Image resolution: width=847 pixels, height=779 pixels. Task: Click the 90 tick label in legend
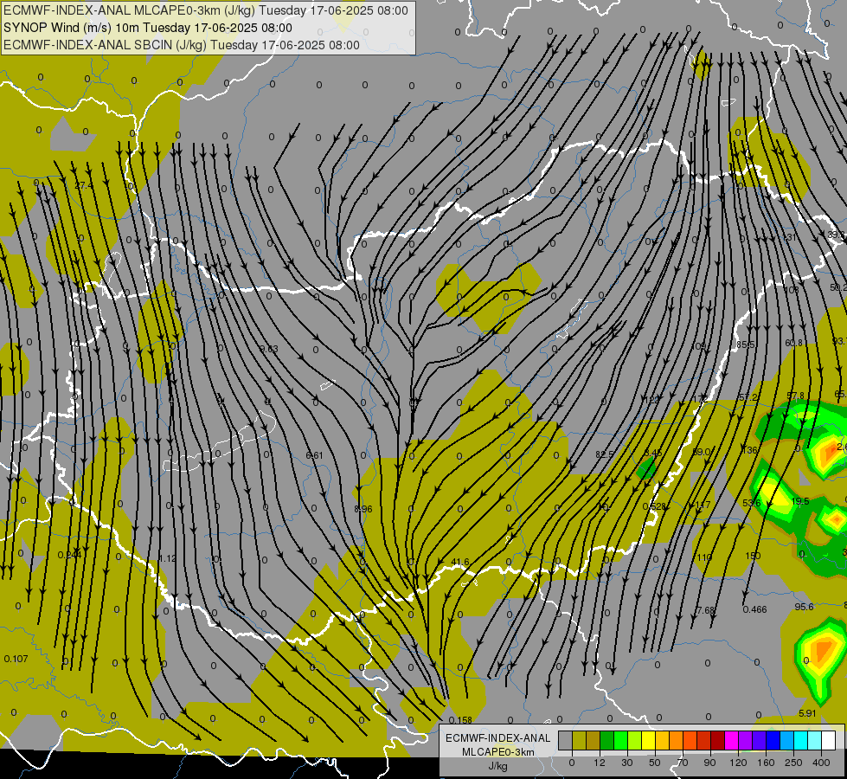pyautogui.click(x=709, y=763)
